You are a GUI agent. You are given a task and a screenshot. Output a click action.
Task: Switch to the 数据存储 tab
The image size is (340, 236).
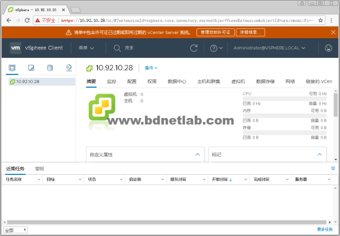coord(266,81)
